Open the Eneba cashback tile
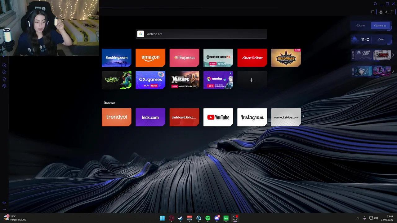Viewport: 397px width, 223px height. (x=218, y=80)
